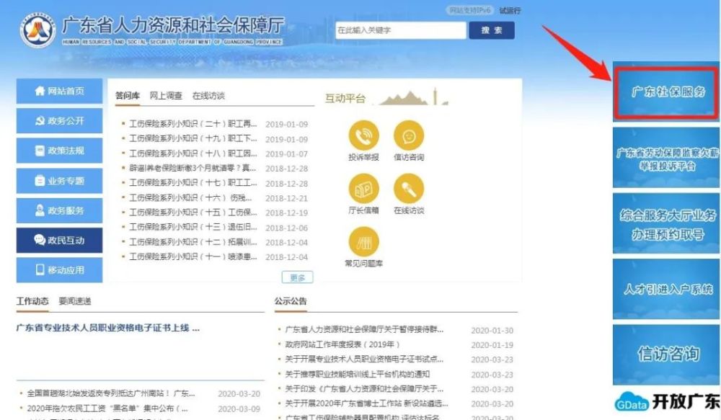
Task: Select the 要闻速递 tab
Action: pyautogui.click(x=75, y=301)
